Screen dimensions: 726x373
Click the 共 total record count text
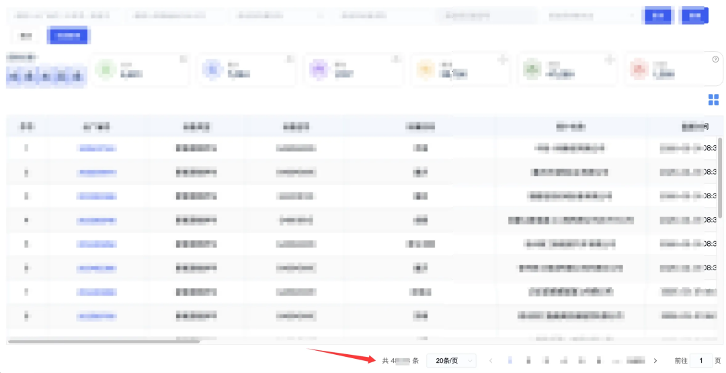coord(400,360)
